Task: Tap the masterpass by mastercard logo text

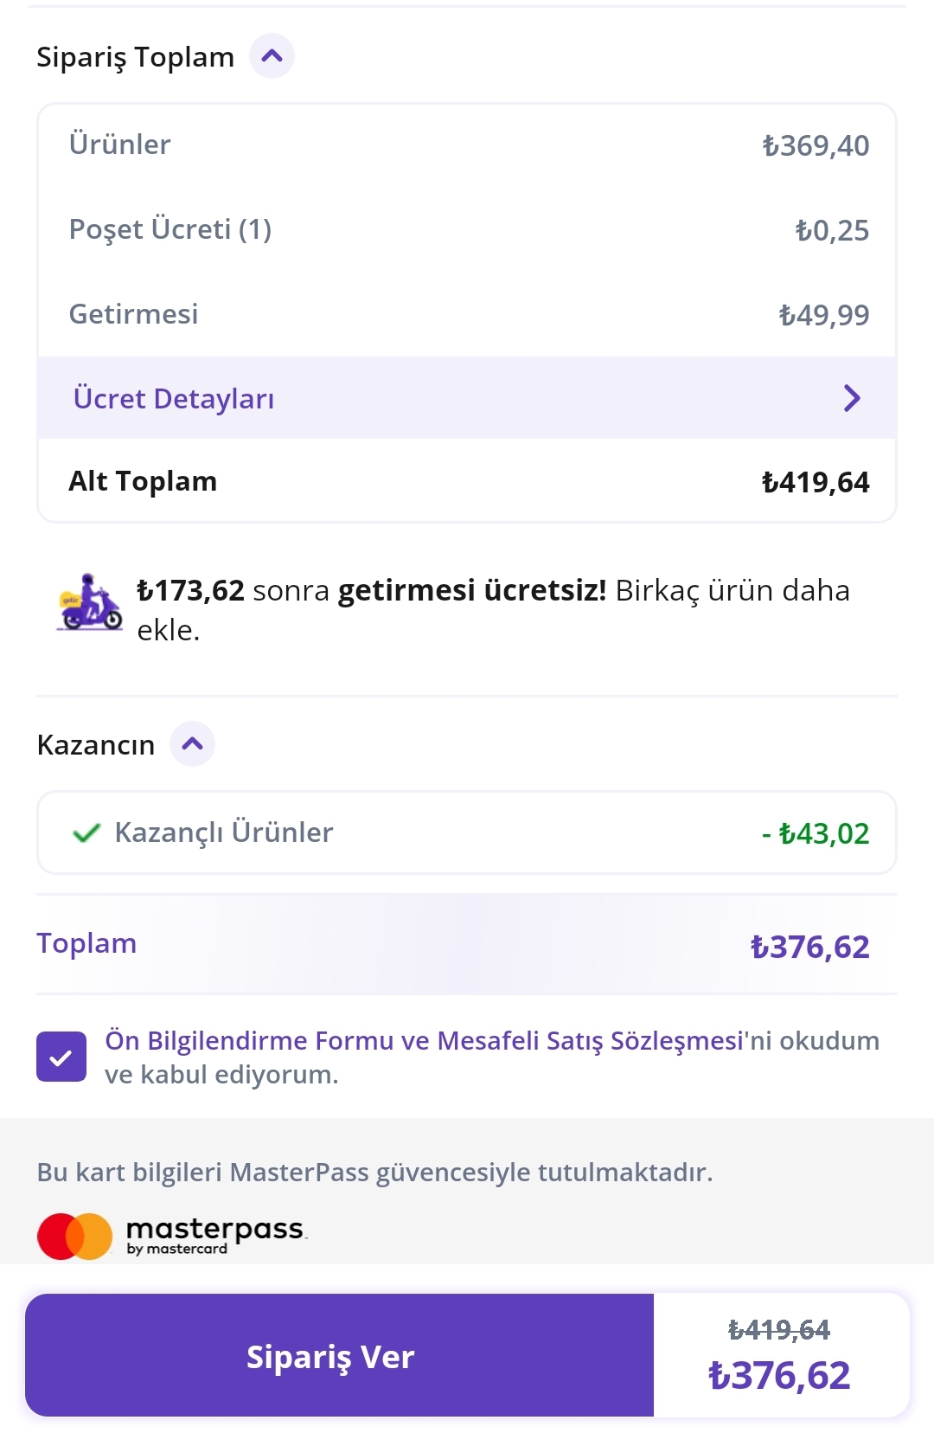Action: 216,1236
